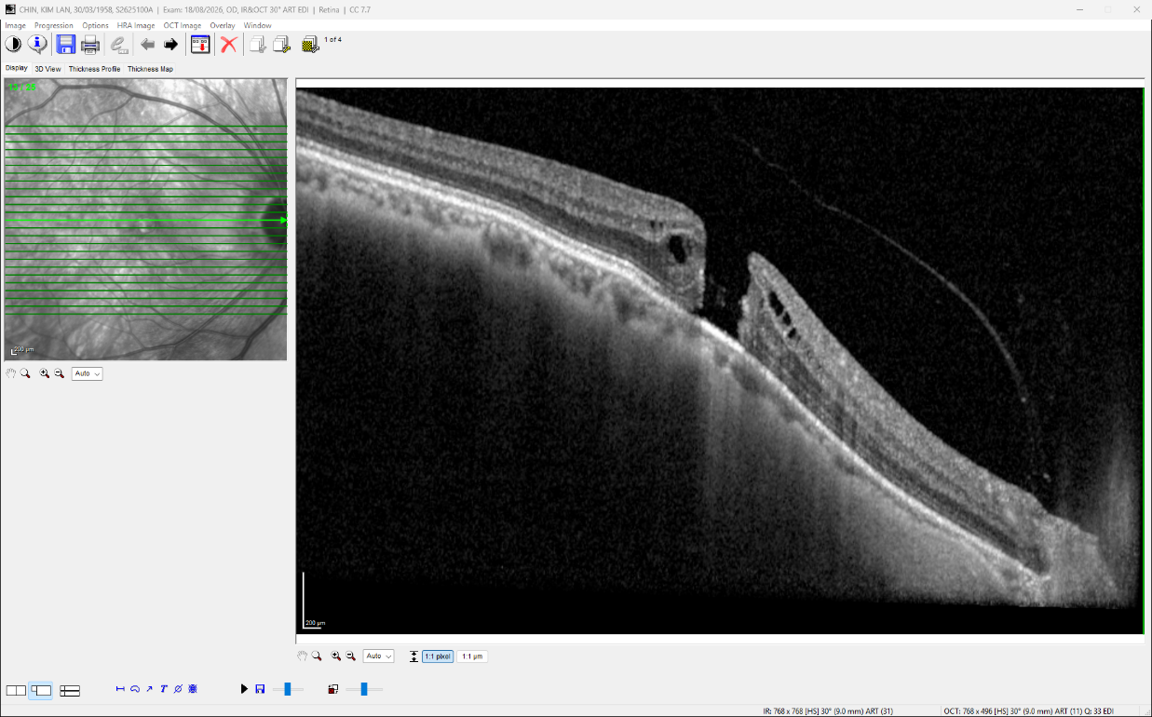The height and width of the screenshot is (717, 1152).
Task: Delete image using the red X icon
Action: pyautogui.click(x=228, y=44)
